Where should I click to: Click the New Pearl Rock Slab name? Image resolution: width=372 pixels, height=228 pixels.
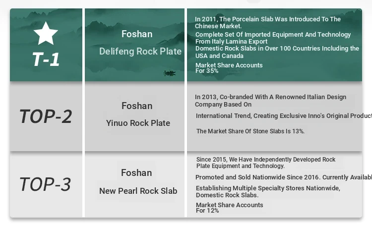point(138,191)
